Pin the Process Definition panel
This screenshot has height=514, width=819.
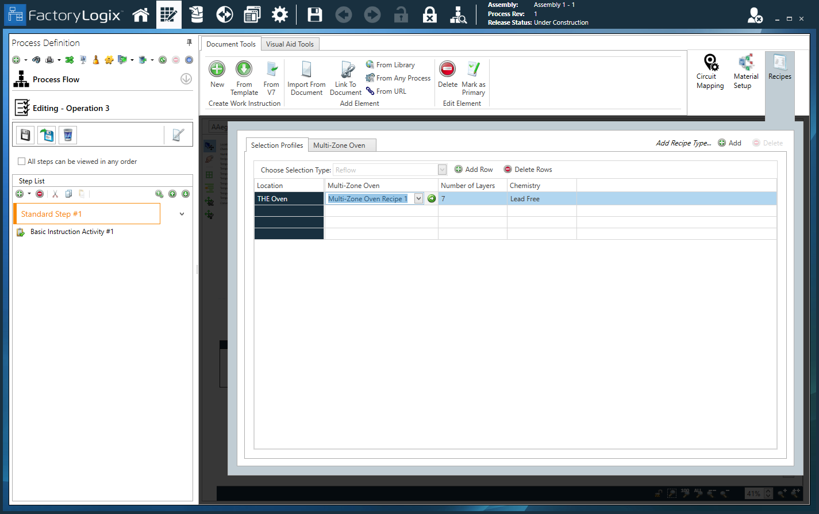coord(189,43)
